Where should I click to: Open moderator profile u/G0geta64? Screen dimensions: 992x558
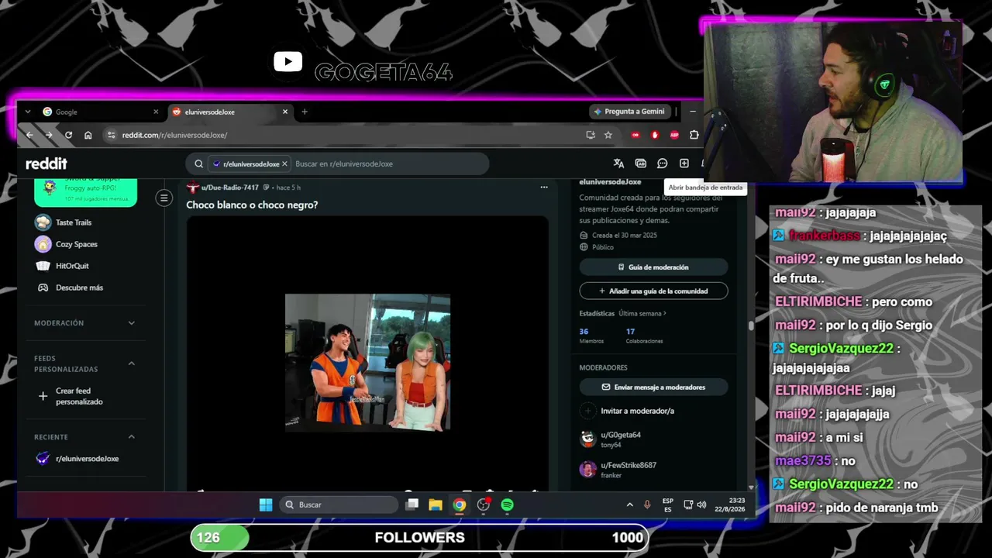point(621,435)
